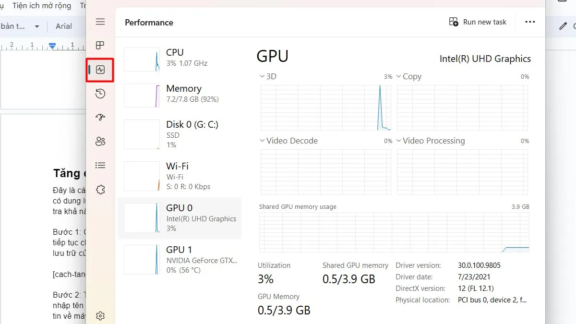Open the Arial font dropdown in the document toolbar

pos(64,26)
